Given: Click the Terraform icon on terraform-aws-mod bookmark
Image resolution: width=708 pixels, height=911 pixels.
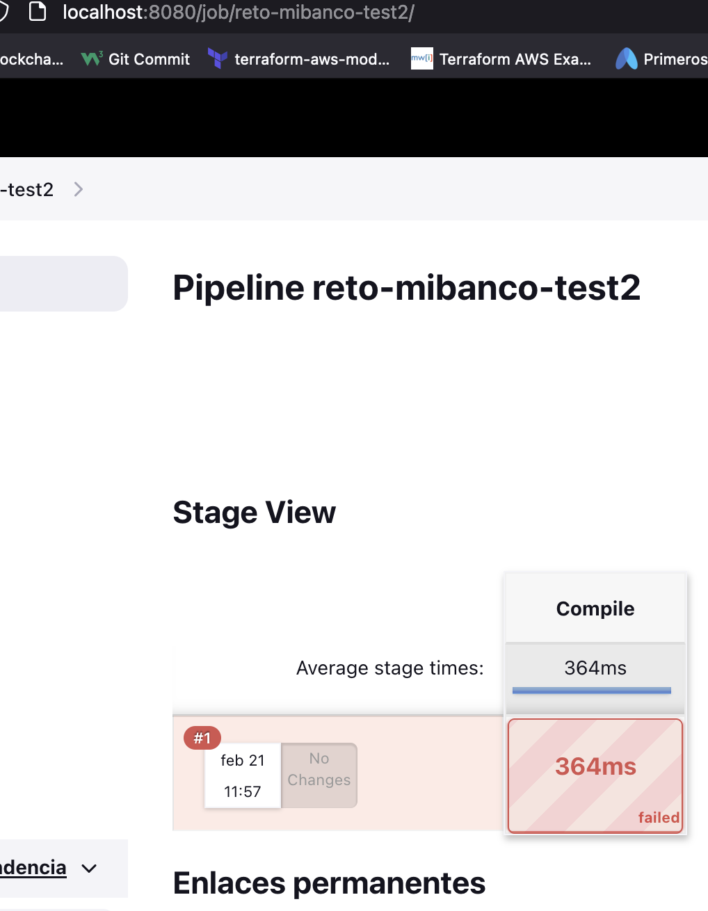Looking at the screenshot, I should click(x=218, y=59).
